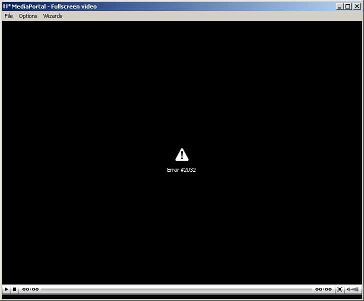Click the warning triangle icon

(181, 155)
